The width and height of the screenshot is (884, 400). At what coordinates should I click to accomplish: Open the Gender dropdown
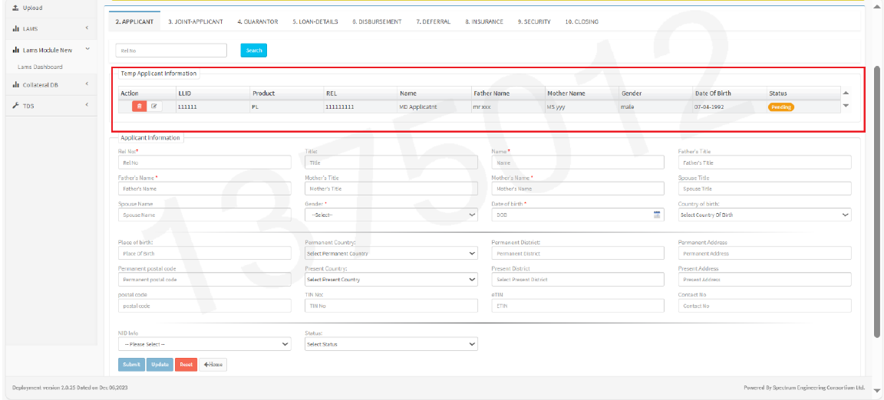(x=392, y=215)
